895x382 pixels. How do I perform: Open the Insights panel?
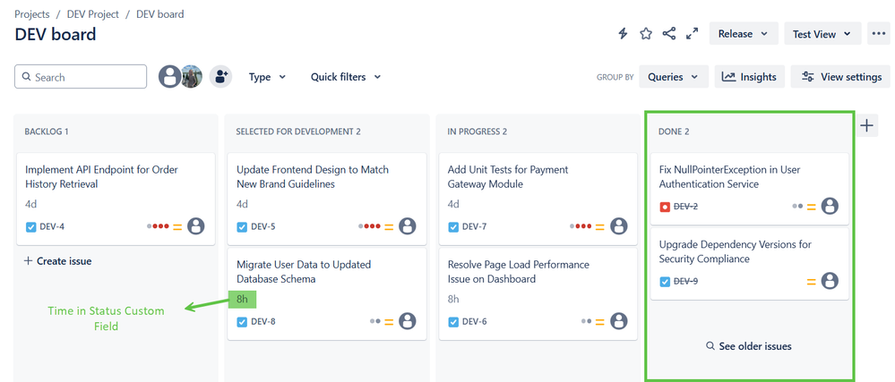point(749,77)
